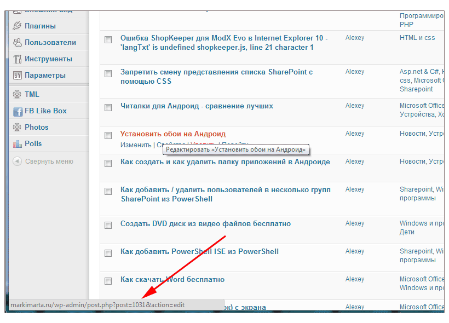
Task: Click author Alexey in Как скачать Word row
Action: (x=355, y=279)
